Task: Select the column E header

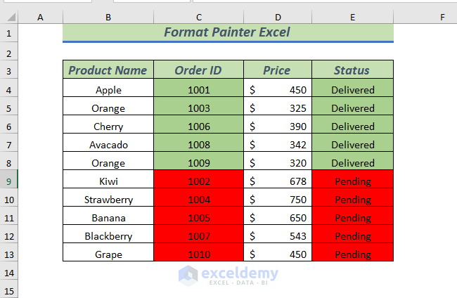Action: [x=352, y=16]
